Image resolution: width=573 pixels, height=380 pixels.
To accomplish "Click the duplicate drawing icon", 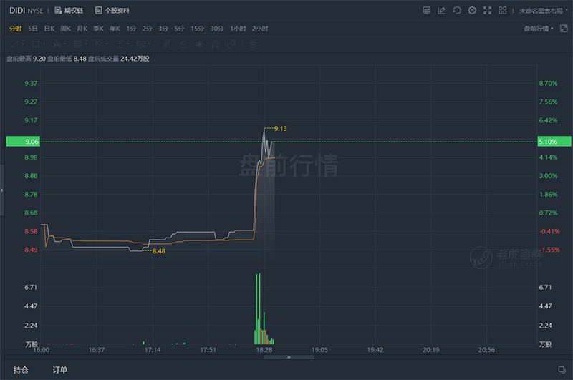I will coord(231,44).
